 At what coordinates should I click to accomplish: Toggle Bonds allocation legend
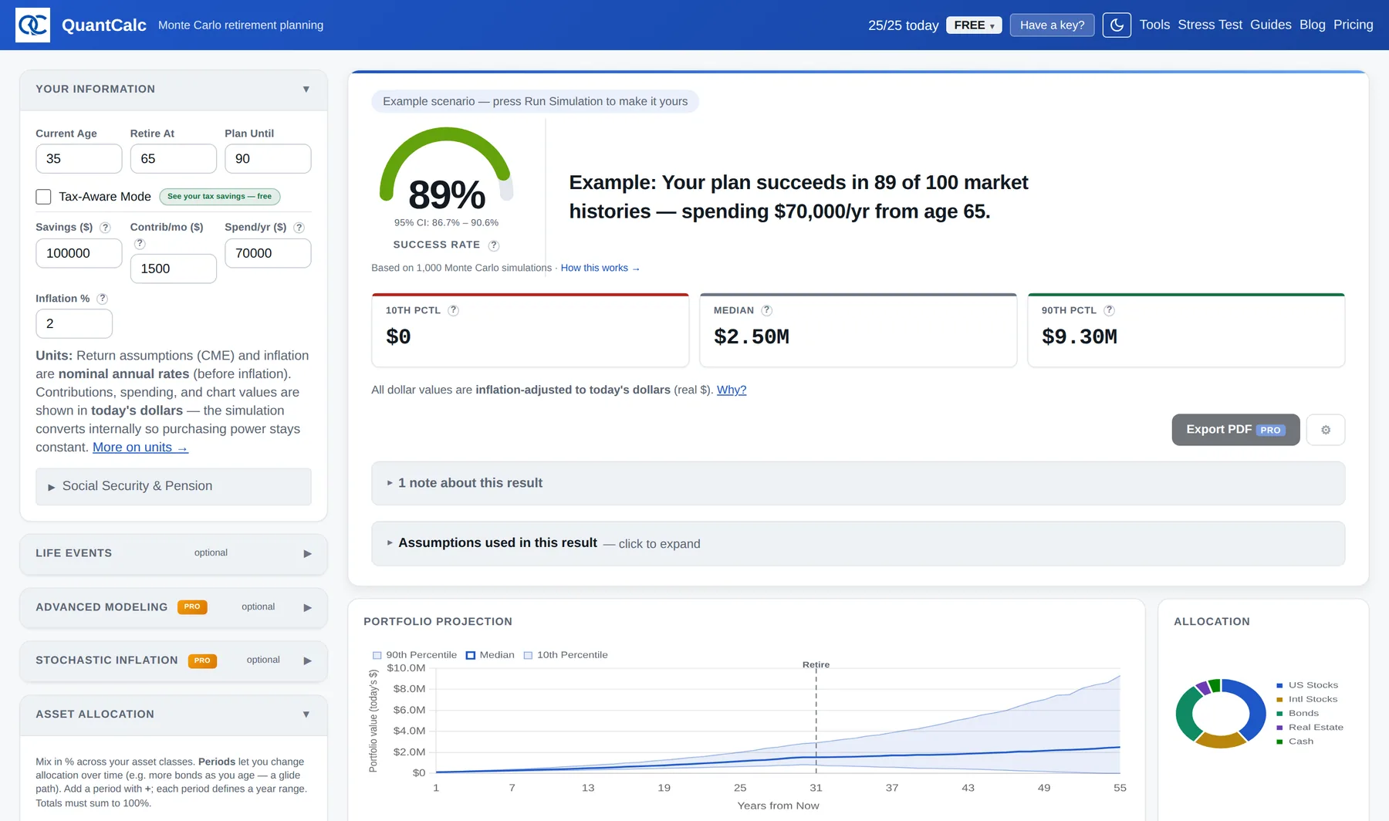[x=1297, y=713]
